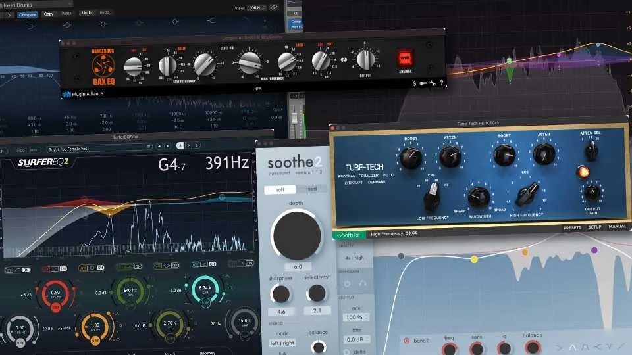Click the depth value field showing 6.0
The width and height of the screenshot is (632, 355).
(298, 267)
